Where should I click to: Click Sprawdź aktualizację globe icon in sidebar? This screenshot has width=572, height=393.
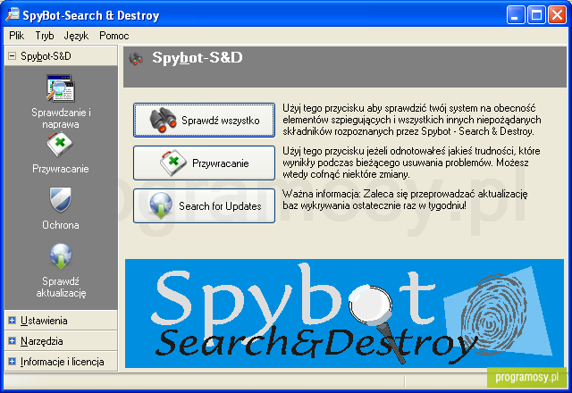point(61,256)
